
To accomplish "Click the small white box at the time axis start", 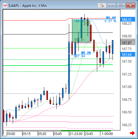I will (5, 133).
